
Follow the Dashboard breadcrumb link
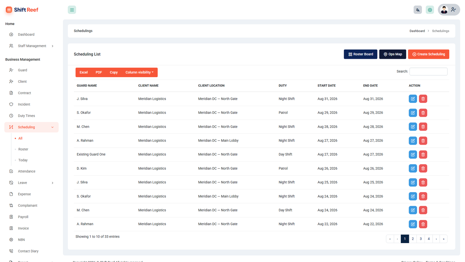click(x=417, y=31)
